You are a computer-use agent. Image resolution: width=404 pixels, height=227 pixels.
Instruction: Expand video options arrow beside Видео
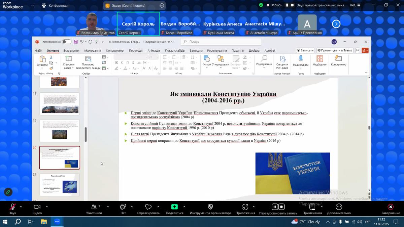tap(46, 207)
